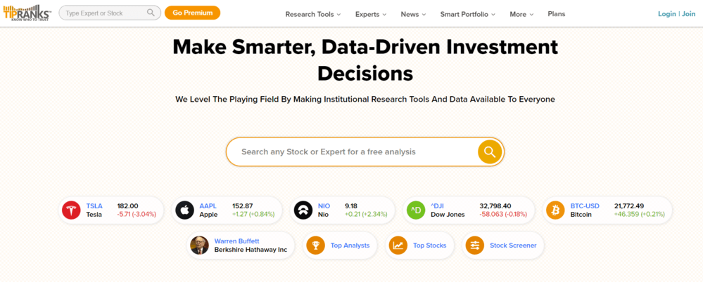
Task: Expand the Research Tools dropdown
Action: pyautogui.click(x=312, y=14)
